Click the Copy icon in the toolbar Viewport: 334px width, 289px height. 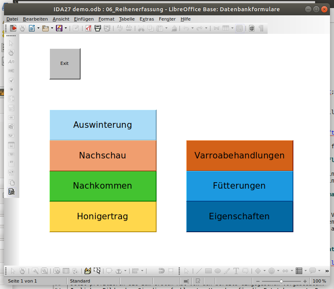coord(151,28)
